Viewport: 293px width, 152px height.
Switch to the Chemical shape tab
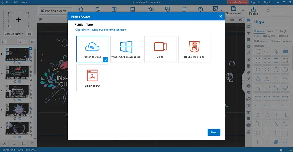(283, 36)
